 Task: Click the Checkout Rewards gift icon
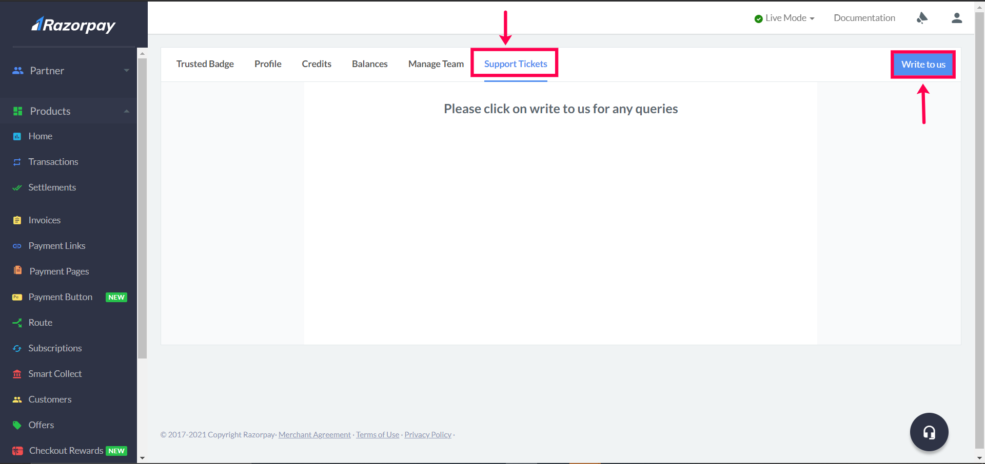17,451
